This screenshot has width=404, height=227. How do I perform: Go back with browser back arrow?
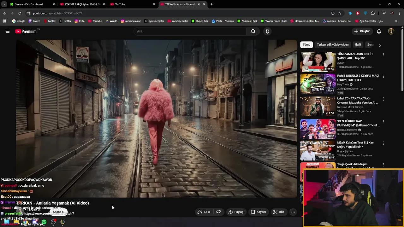click(4, 13)
